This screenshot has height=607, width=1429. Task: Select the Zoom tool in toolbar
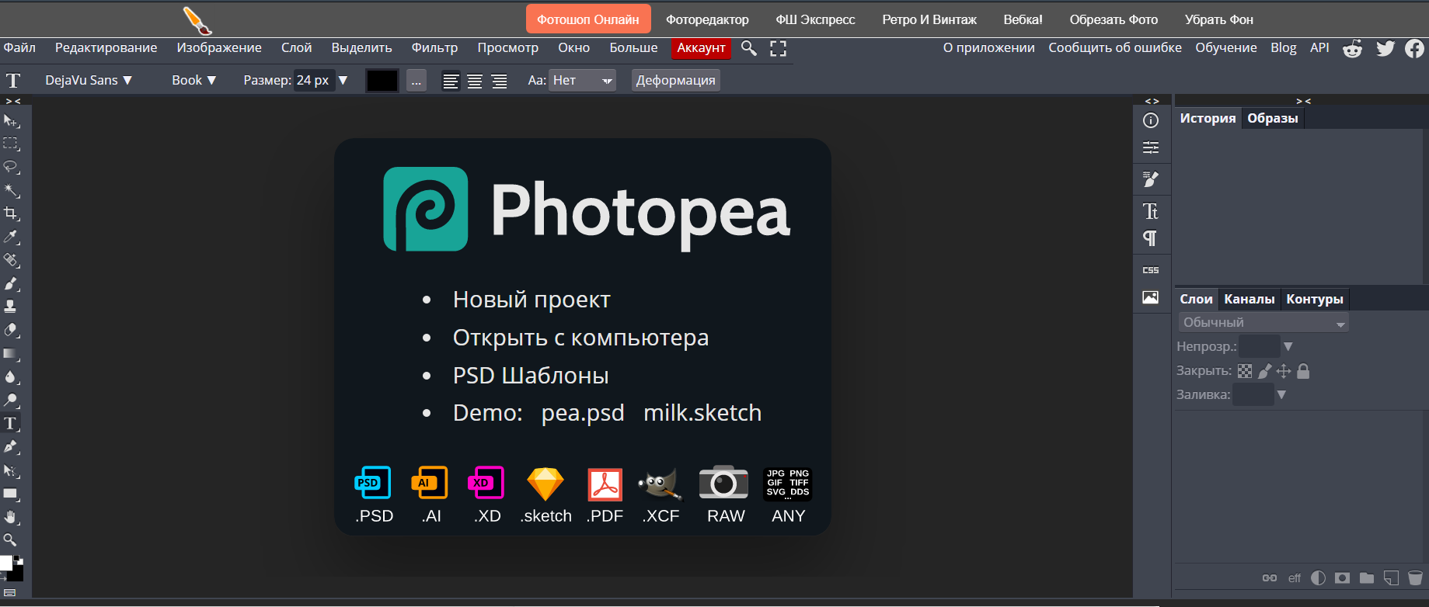click(11, 539)
